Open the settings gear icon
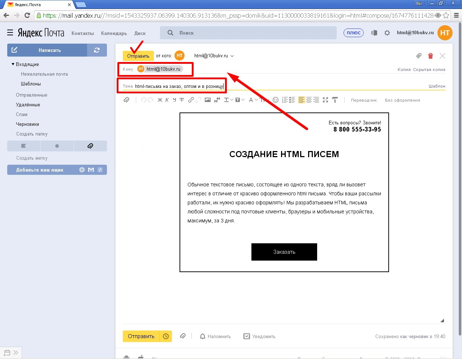This screenshot has height=359, width=462. click(387, 33)
